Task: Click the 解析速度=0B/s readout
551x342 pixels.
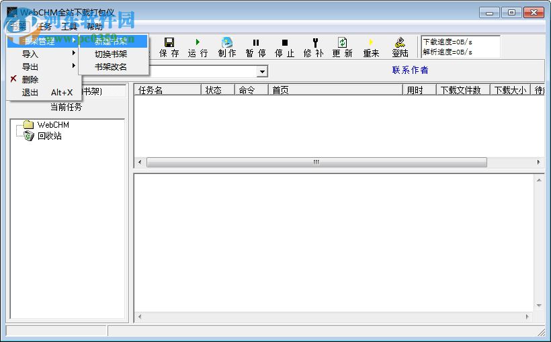Action: [448, 52]
